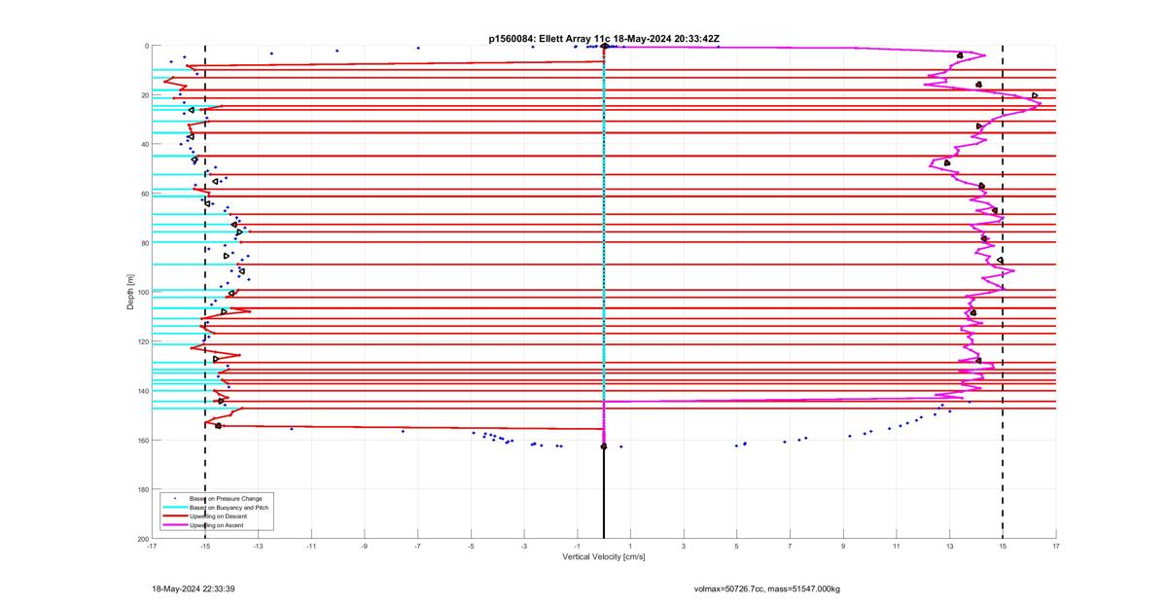The image size is (1167, 605).
Task: Click the depth-axis tick label '120'
Action: click(142, 341)
